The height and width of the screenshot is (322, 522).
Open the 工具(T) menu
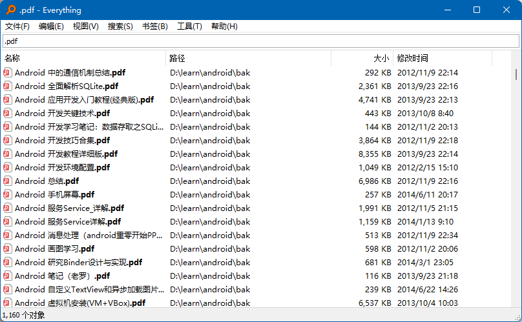pos(189,26)
